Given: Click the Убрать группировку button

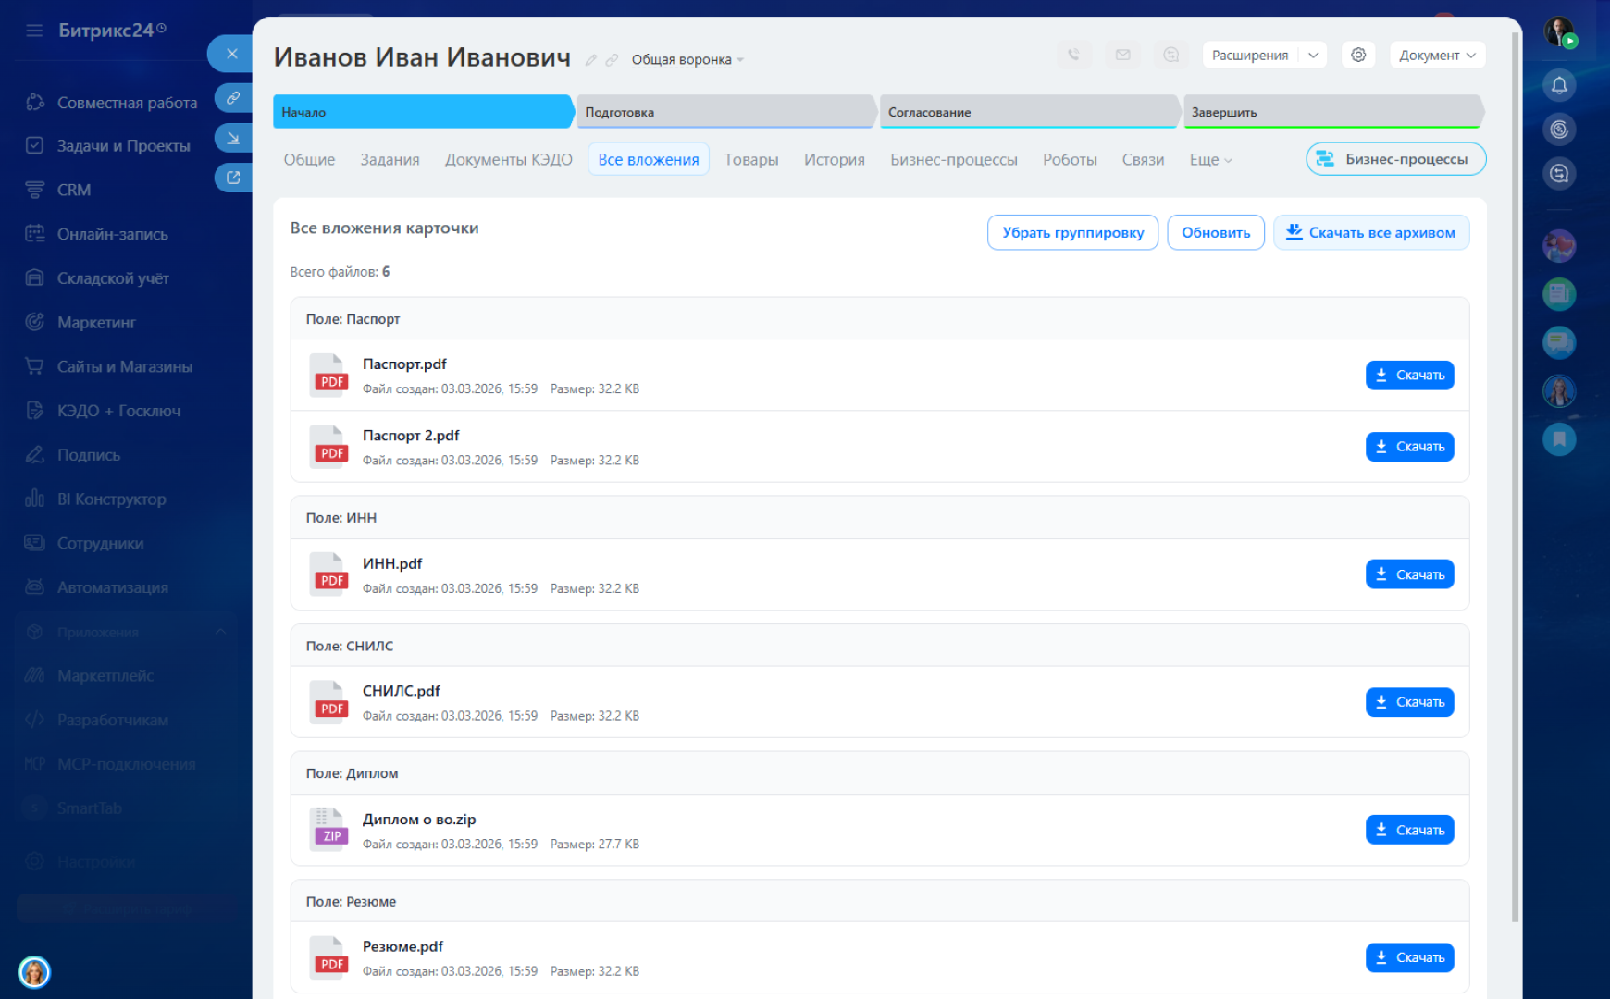Looking at the screenshot, I should [x=1072, y=233].
